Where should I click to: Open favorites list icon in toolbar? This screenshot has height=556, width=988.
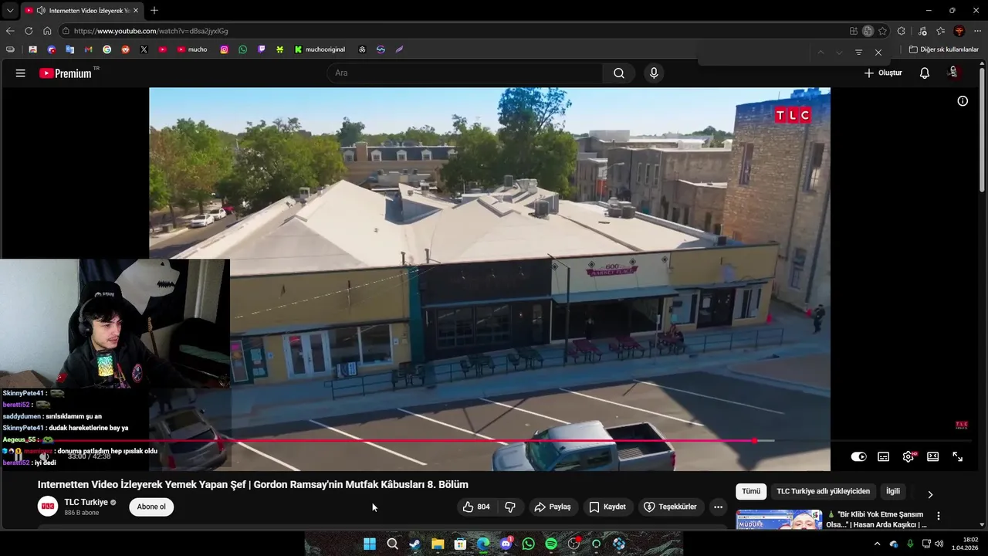(941, 31)
